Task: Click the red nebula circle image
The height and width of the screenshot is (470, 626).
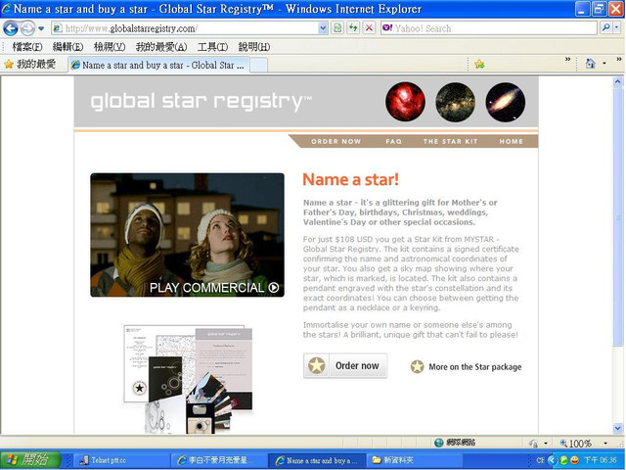Action: pos(405,102)
